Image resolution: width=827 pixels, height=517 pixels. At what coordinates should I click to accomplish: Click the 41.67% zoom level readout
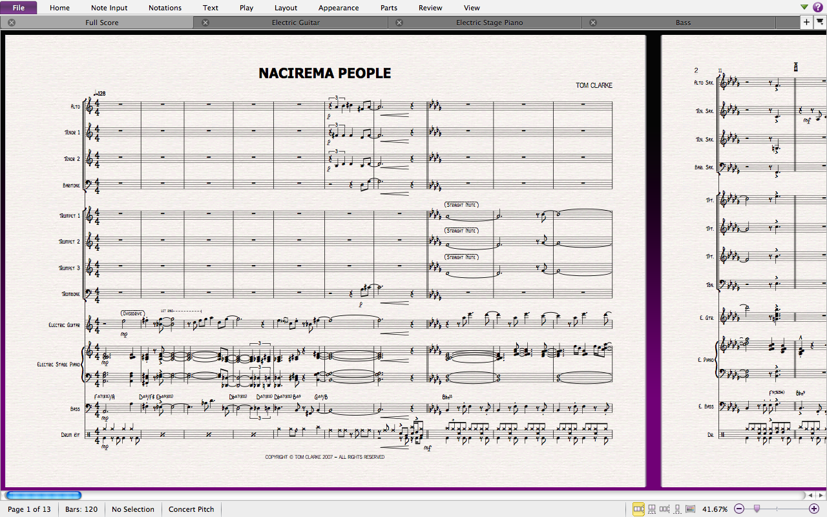tap(715, 509)
